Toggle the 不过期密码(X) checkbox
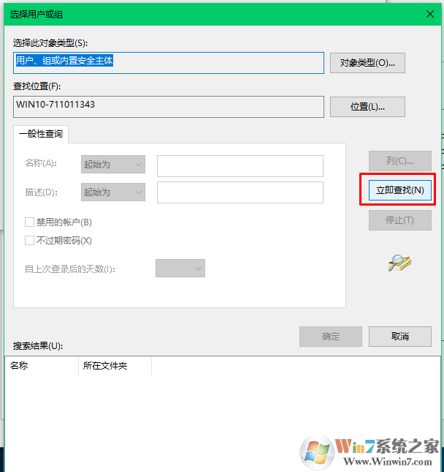 29,241
